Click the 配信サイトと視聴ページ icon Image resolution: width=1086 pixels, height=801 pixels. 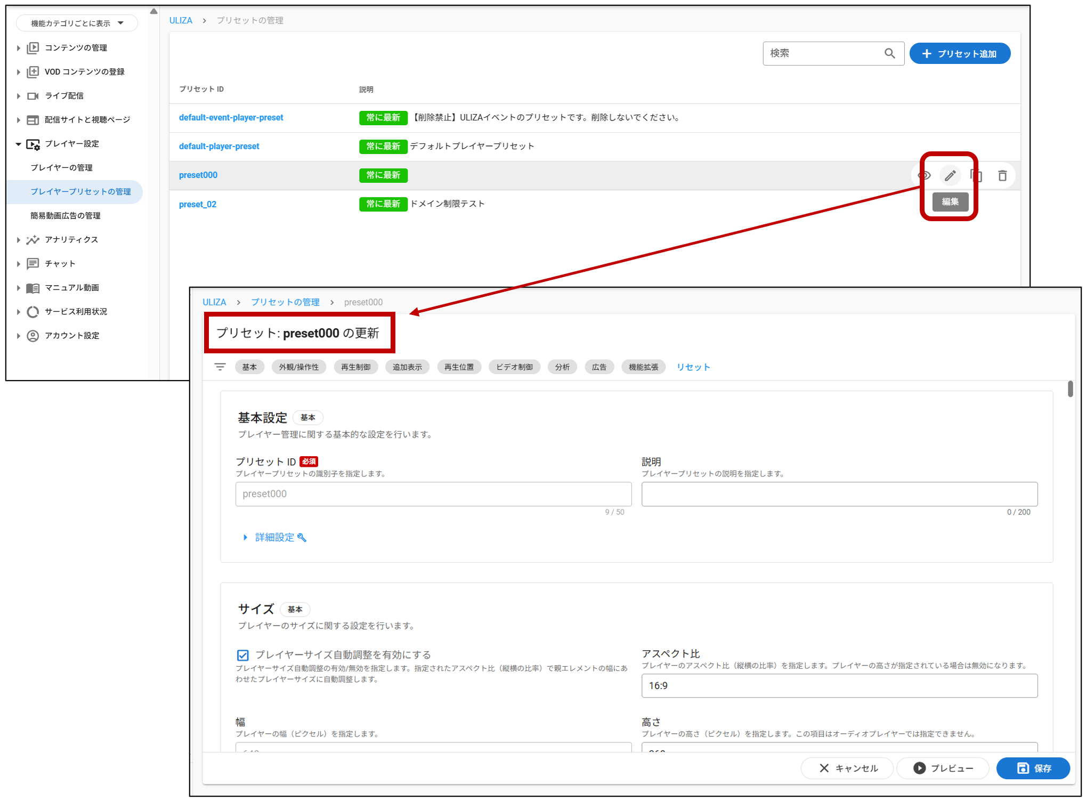[33, 120]
